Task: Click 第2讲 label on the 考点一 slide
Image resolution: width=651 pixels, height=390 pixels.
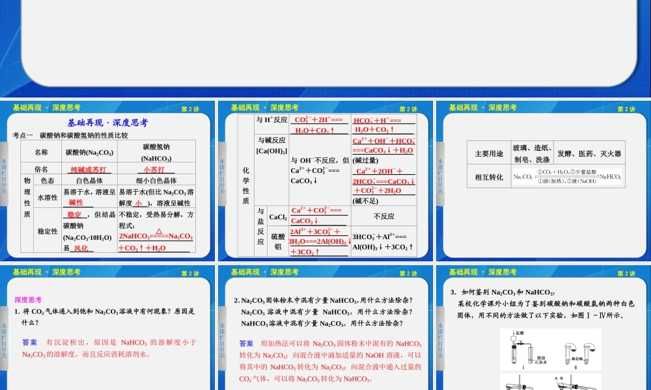Action: [190, 109]
